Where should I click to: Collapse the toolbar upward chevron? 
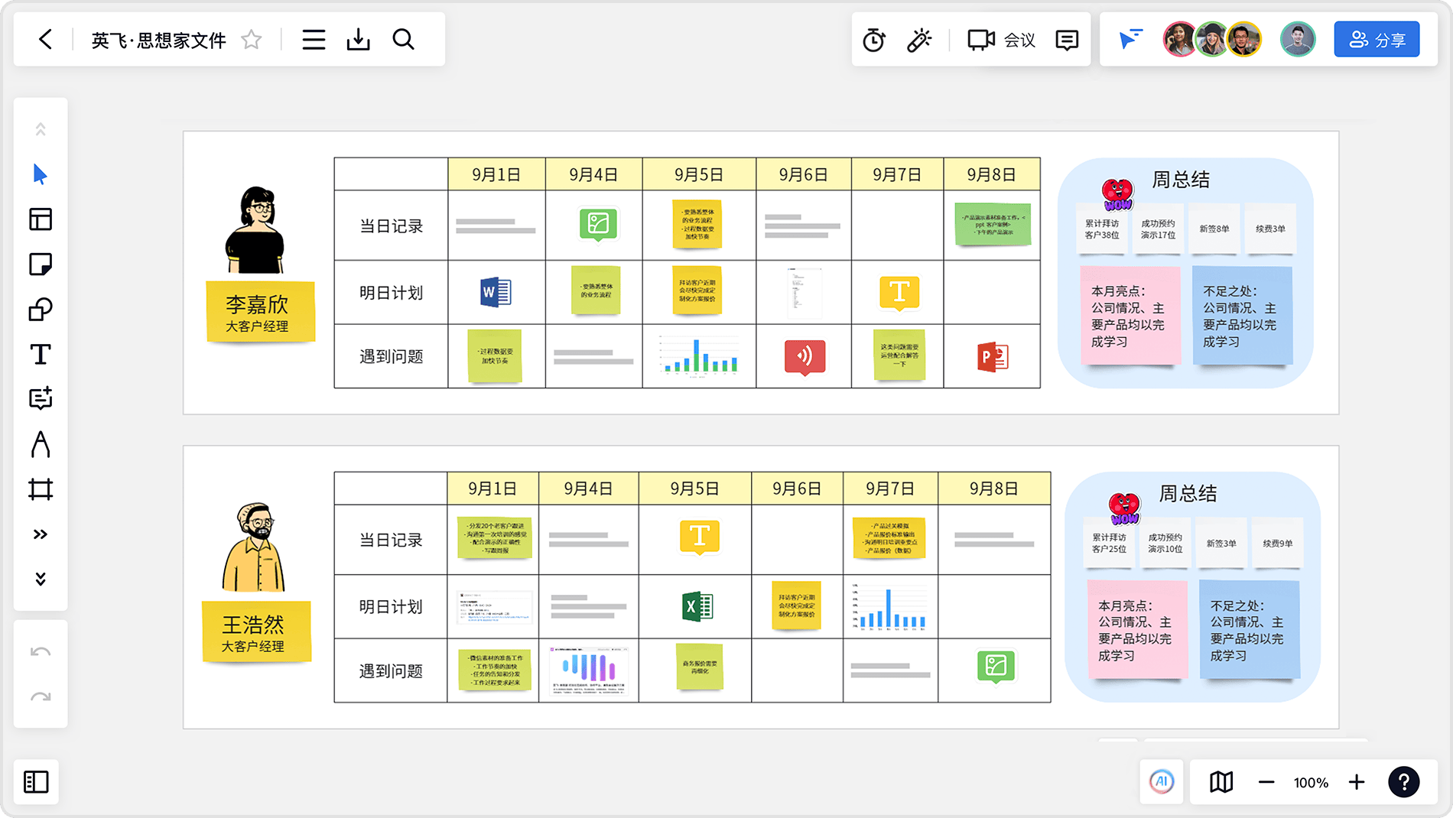(x=41, y=130)
